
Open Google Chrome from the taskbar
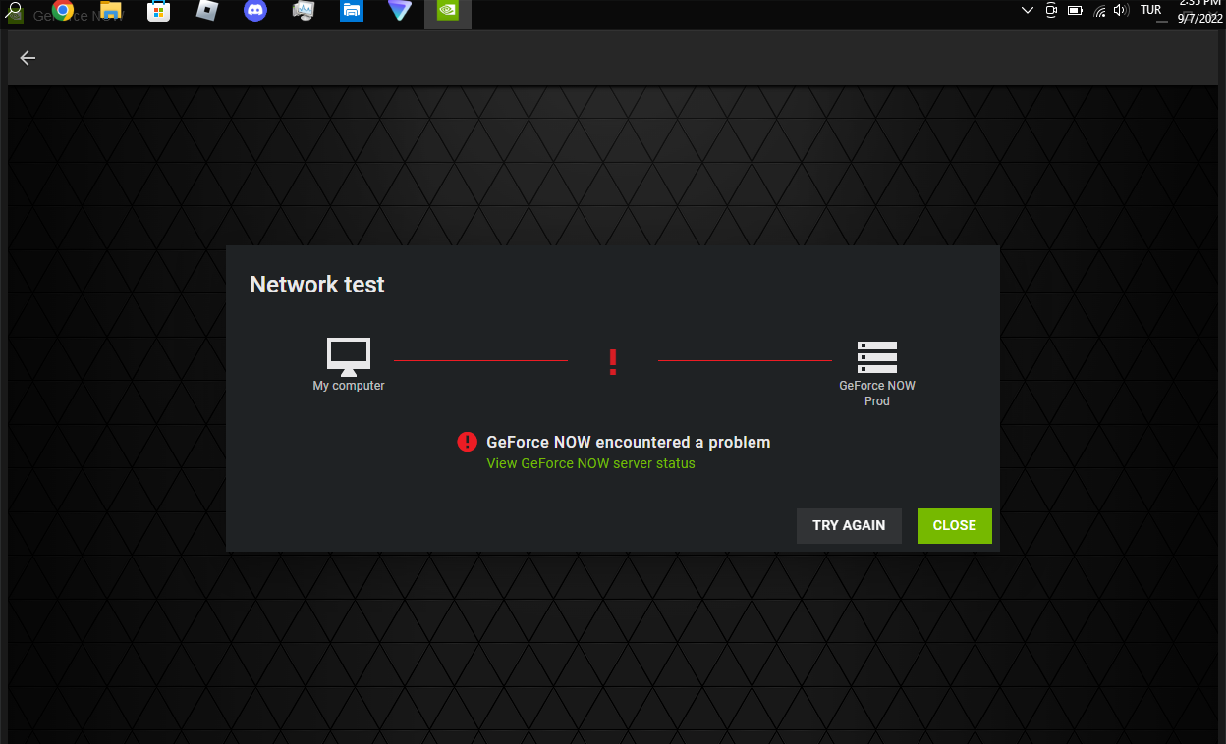point(63,11)
